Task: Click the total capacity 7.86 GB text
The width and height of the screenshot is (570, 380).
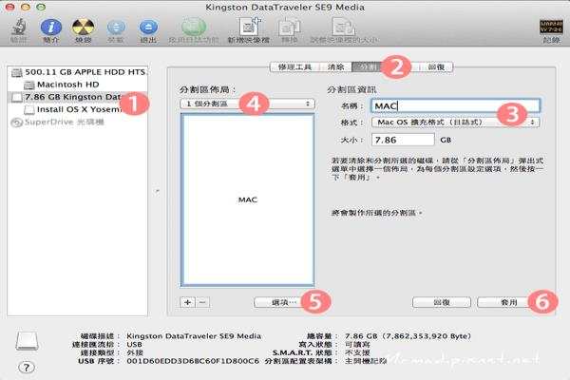Action: click(x=408, y=336)
